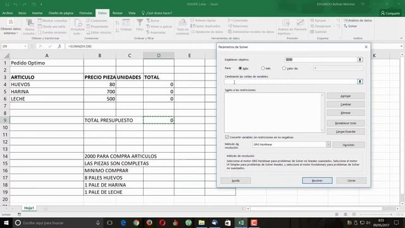Select column D header
This screenshot has height=228, width=405.
pyautogui.click(x=159, y=55)
